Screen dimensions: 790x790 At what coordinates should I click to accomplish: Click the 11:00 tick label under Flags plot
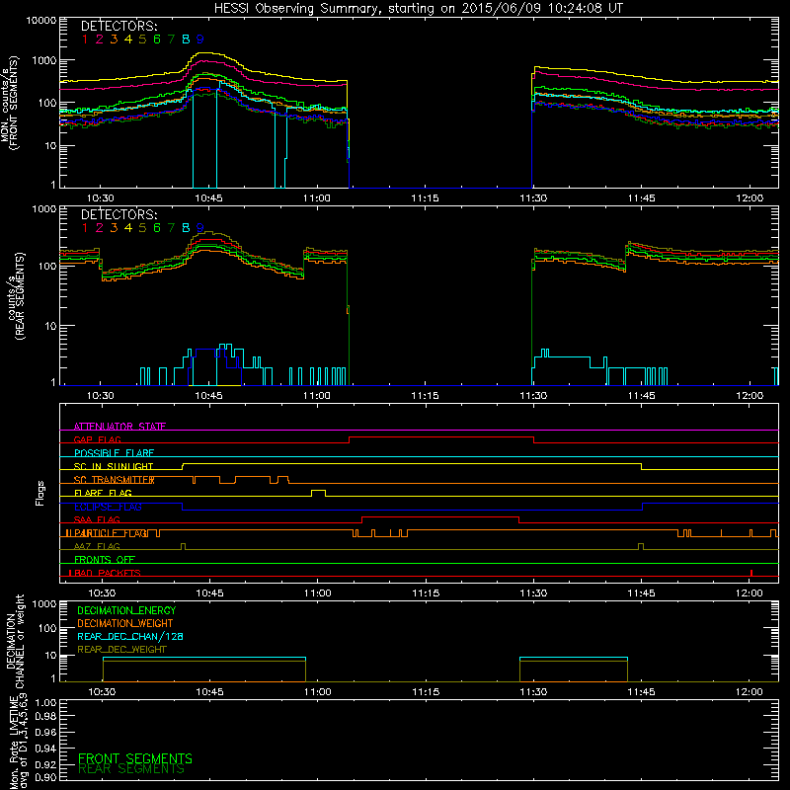coord(317,593)
